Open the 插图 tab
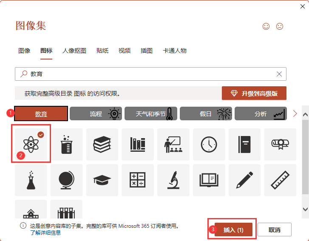 pos(147,51)
